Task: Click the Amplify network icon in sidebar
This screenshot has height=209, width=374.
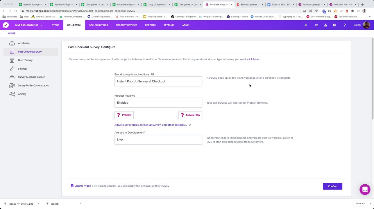Action: tap(12, 94)
